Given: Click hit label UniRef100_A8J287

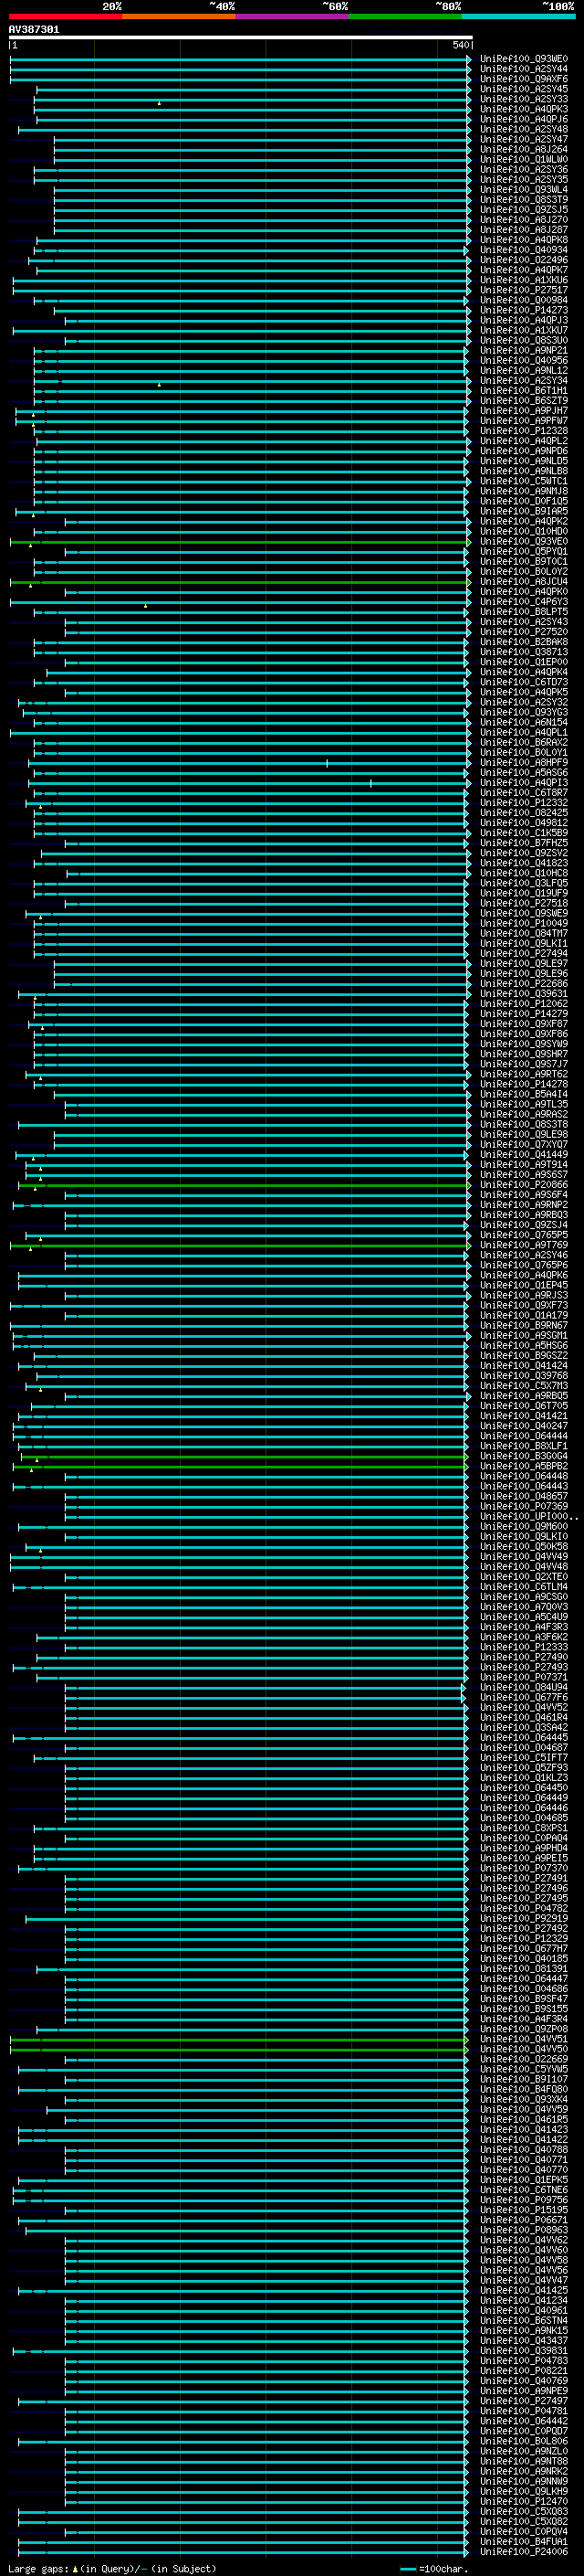Looking at the screenshot, I should click(524, 230).
